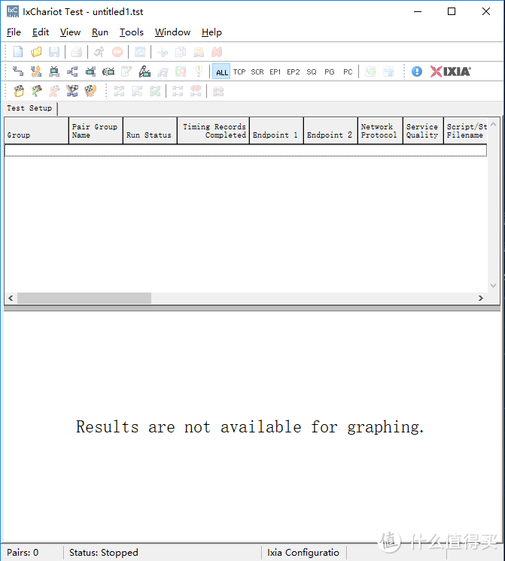Open a test file via the folder icon
505x561 pixels.
click(x=36, y=52)
